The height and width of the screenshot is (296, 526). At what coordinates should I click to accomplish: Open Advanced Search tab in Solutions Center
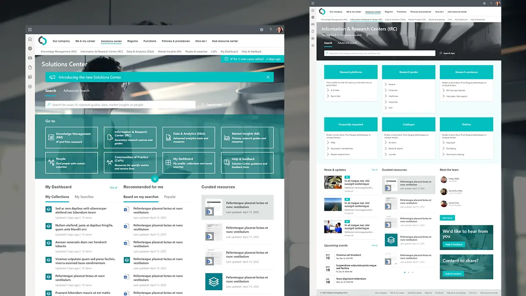[x=76, y=91]
